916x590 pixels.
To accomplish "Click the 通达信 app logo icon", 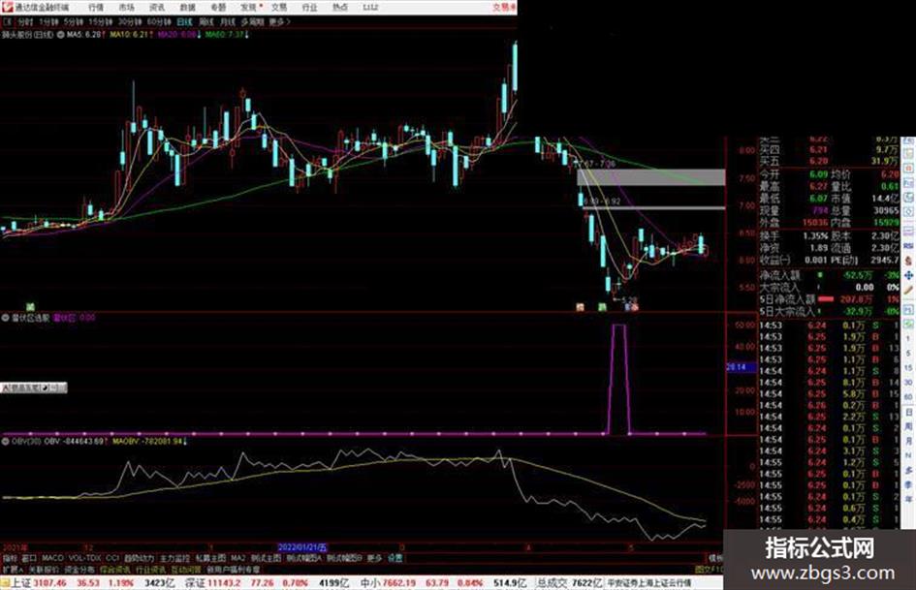I will tap(7, 7).
